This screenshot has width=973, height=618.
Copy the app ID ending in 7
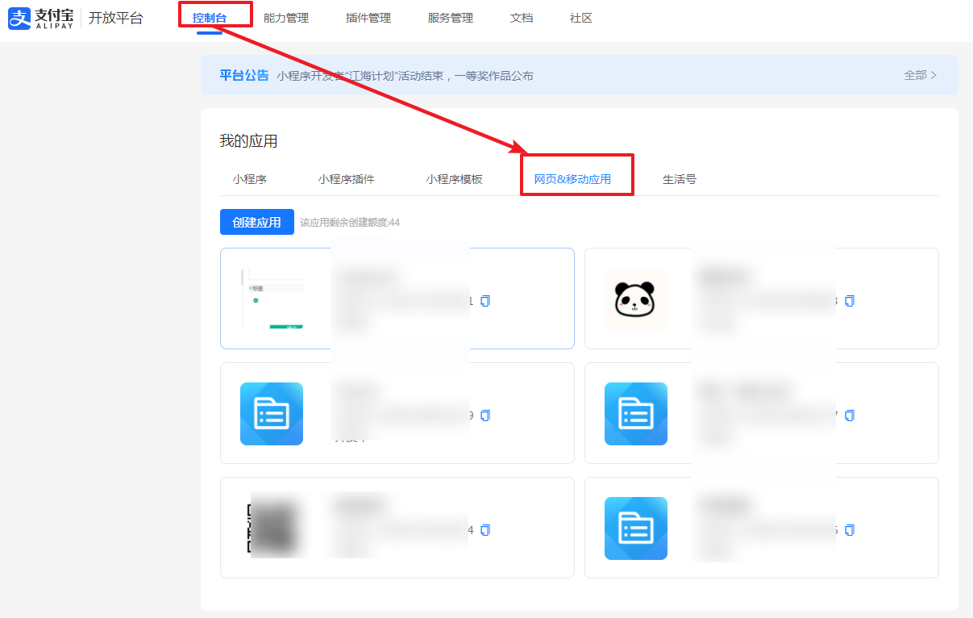click(x=850, y=415)
